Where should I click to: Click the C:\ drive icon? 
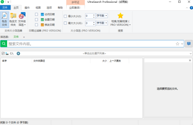pyautogui.click(x=7, y=53)
